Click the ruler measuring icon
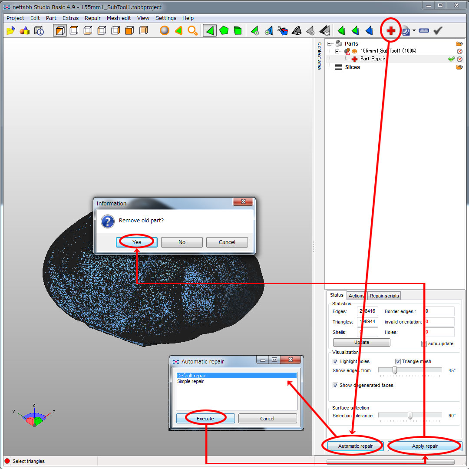This screenshot has height=469, width=469. point(423,30)
